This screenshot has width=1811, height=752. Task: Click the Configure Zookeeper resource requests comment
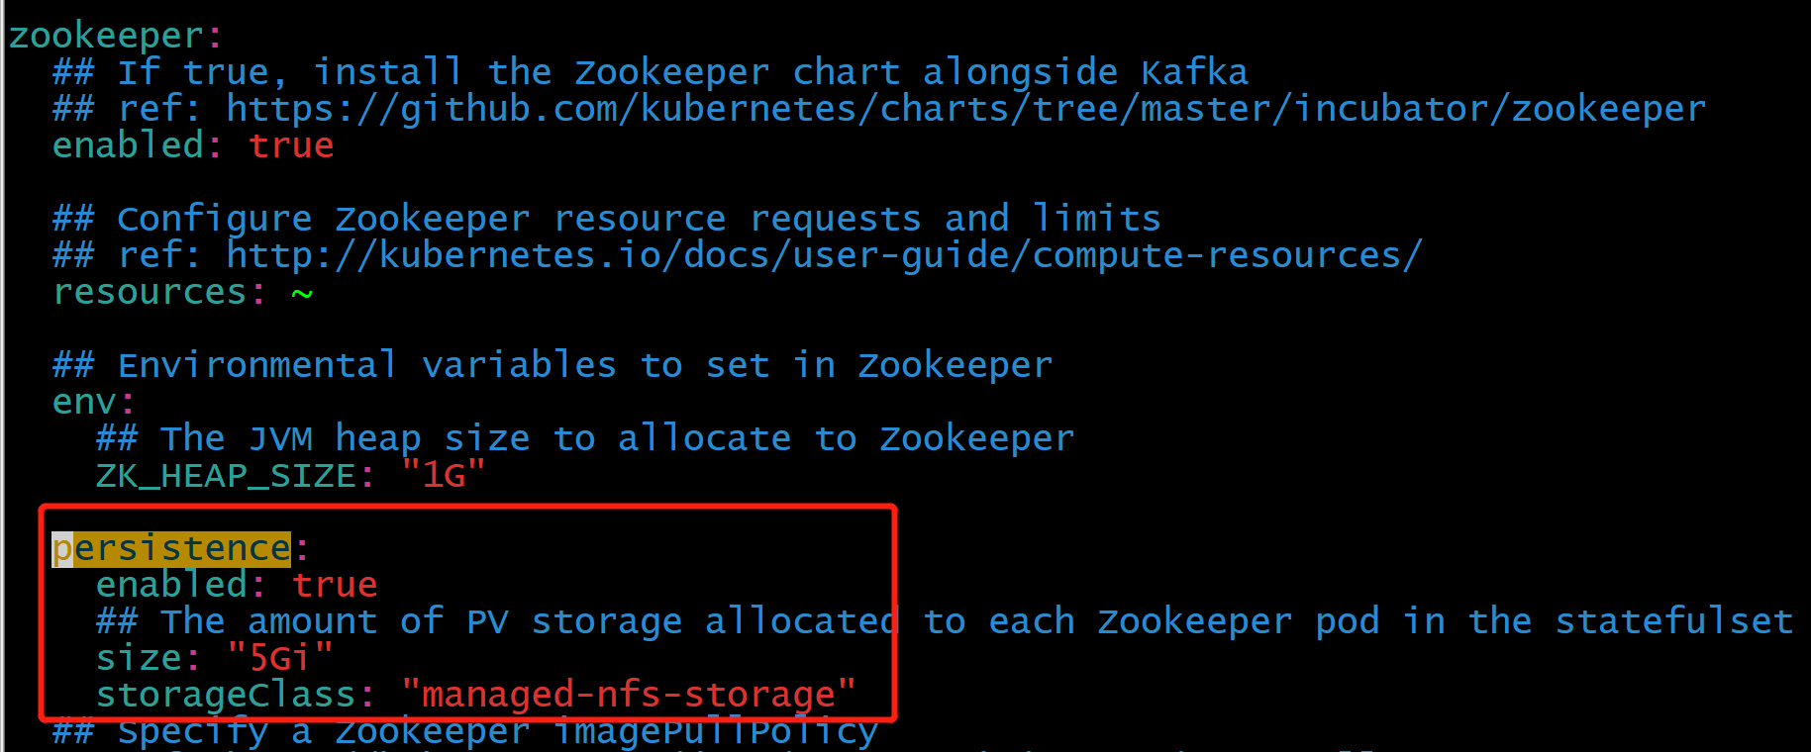(607, 219)
